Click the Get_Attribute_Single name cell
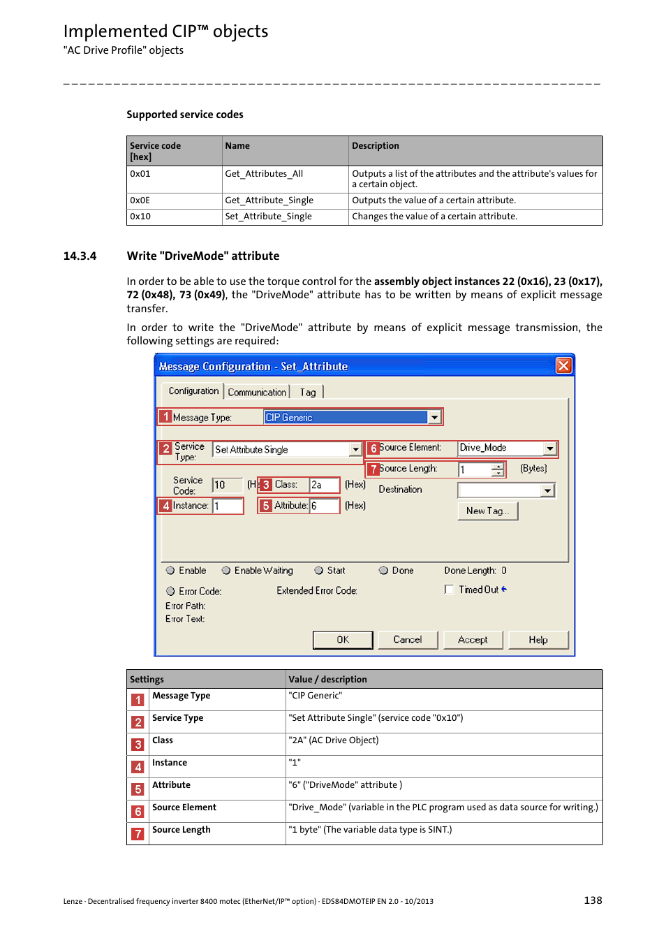The width and height of the screenshot is (666, 943). (286, 200)
